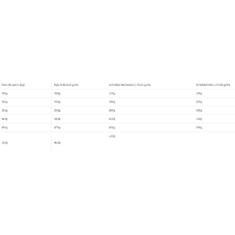Select the 40kg weight cell
Image resolution: width=235 pixels, height=235 pixels.
coord(4,119)
